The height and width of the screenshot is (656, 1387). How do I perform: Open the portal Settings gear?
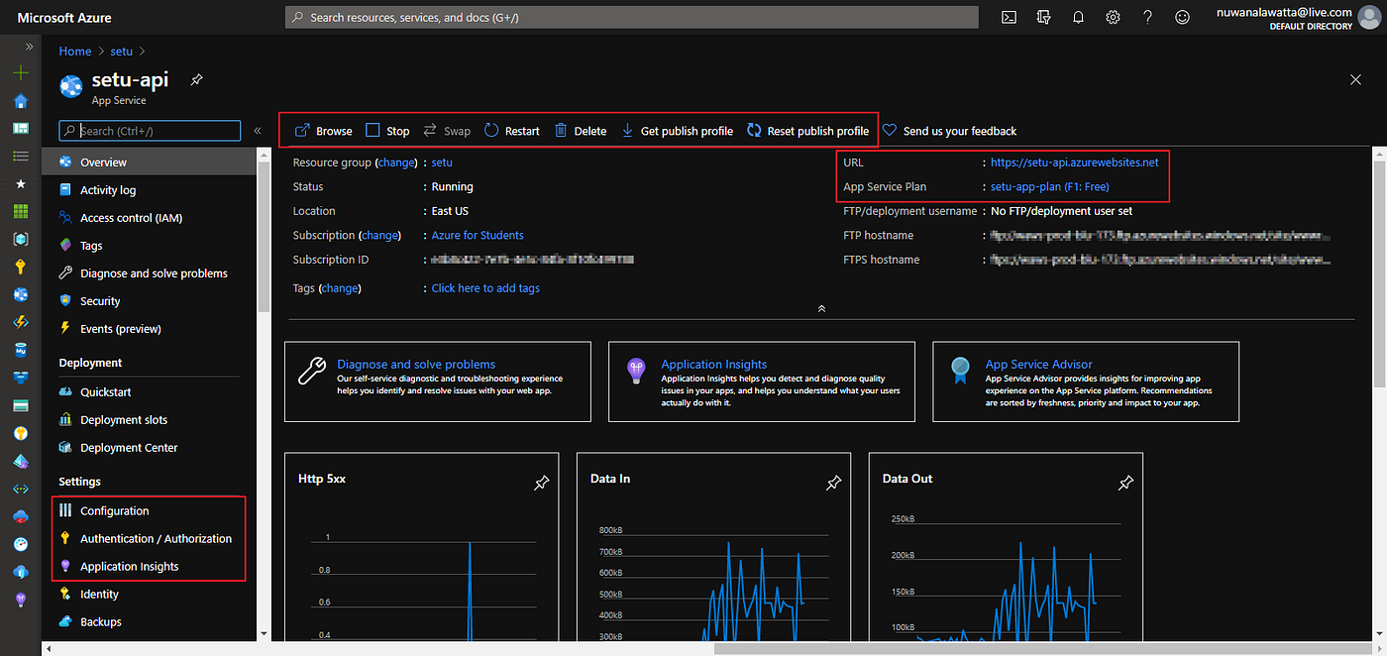(x=1113, y=17)
